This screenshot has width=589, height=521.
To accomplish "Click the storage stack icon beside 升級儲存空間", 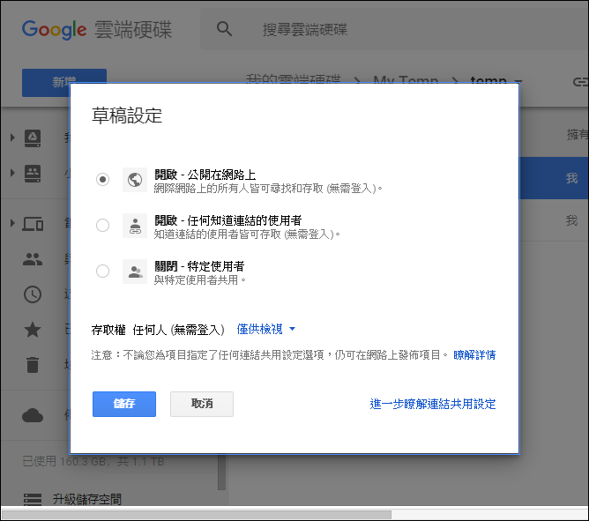I will coord(33,499).
